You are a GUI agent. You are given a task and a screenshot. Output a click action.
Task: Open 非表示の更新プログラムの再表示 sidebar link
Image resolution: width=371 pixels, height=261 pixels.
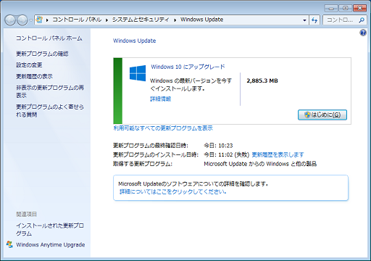50,91
